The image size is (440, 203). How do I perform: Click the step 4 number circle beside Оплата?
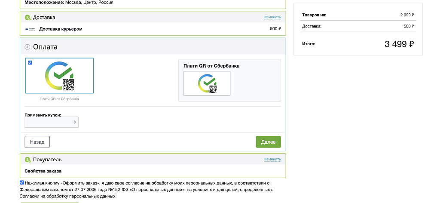click(27, 47)
